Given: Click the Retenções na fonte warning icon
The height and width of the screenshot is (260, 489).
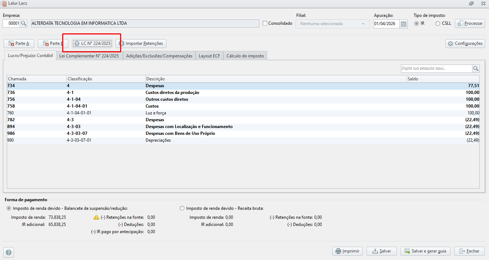Looking at the screenshot, I should pyautogui.click(x=96, y=217).
